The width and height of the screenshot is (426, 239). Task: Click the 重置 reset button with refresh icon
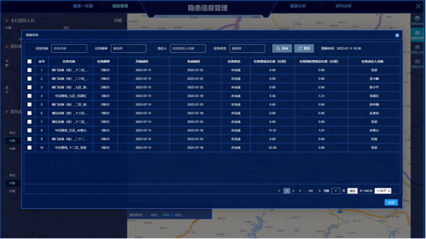pyautogui.click(x=304, y=49)
